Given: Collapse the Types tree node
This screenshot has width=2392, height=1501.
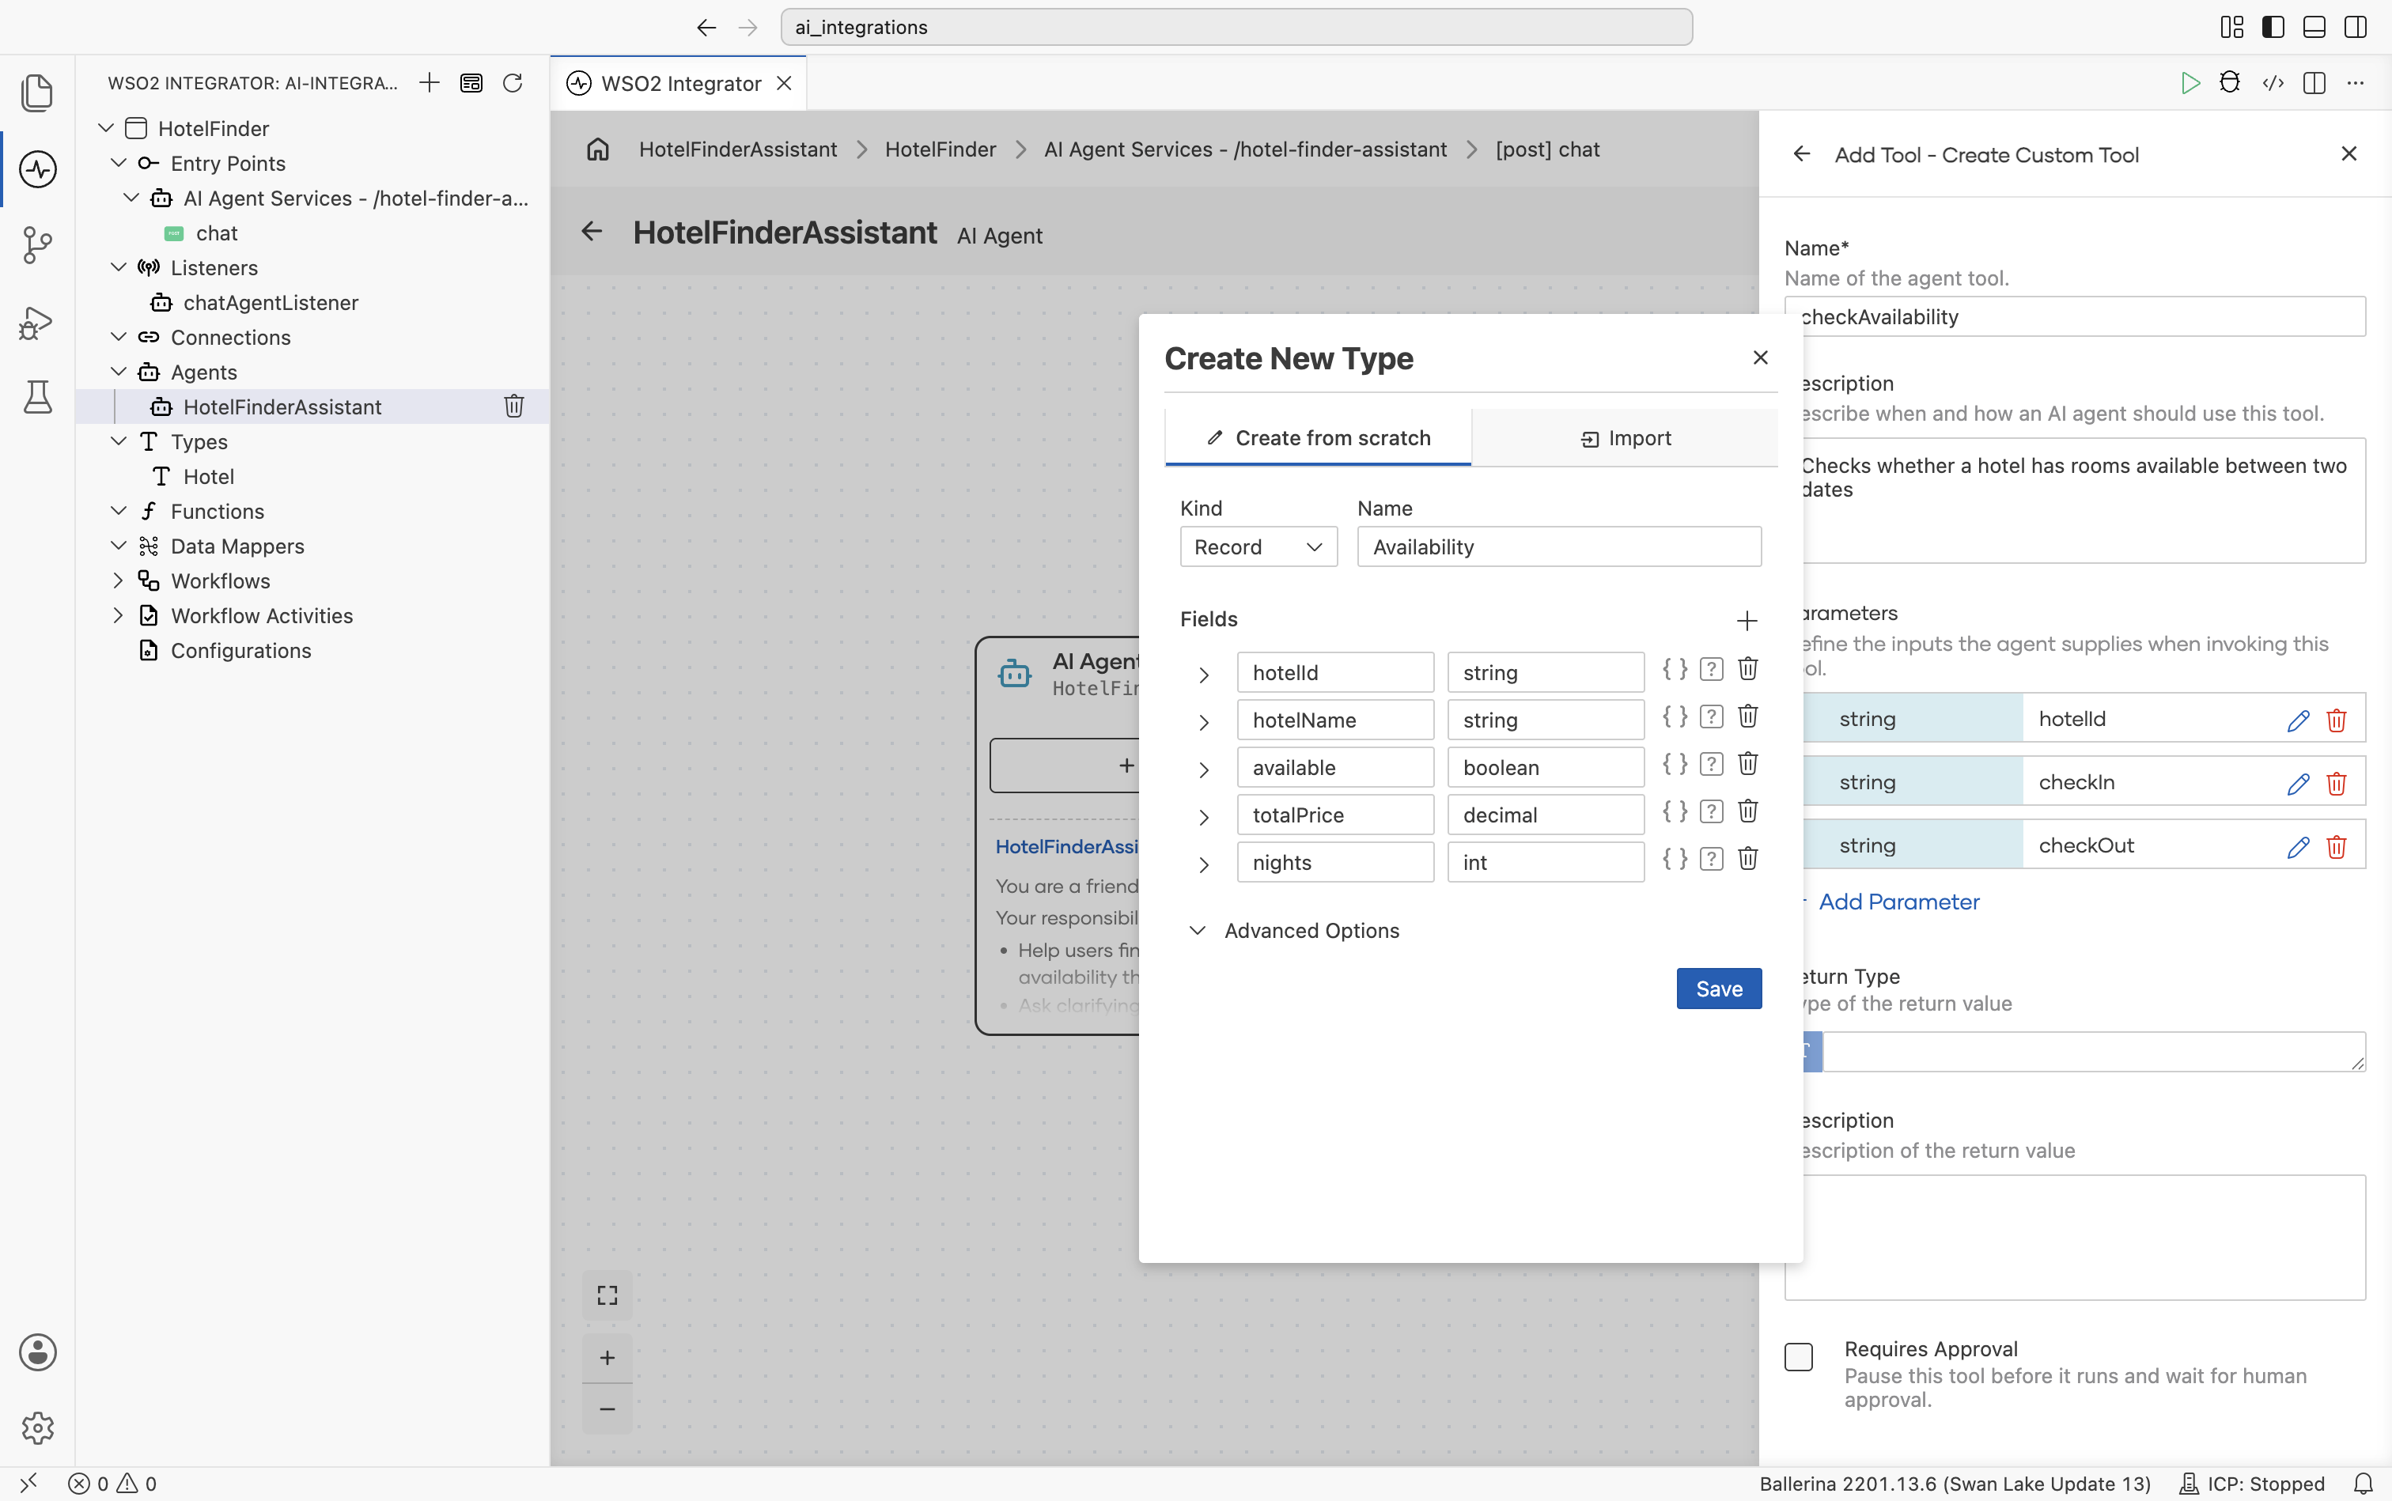Looking at the screenshot, I should click(118, 440).
